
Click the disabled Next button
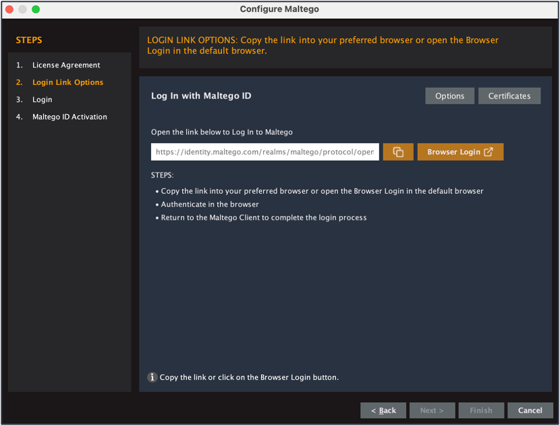click(432, 410)
